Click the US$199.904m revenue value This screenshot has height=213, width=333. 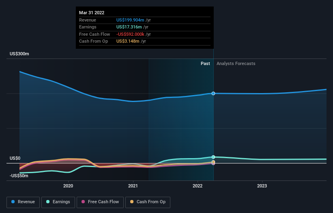130,20
